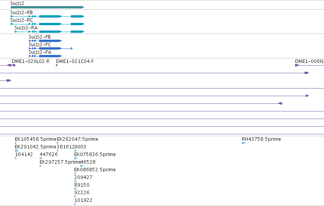The image size is (324, 206).
Task: Click the Su(z)2-RB transcript glyph
Action: click(x=47, y=16)
